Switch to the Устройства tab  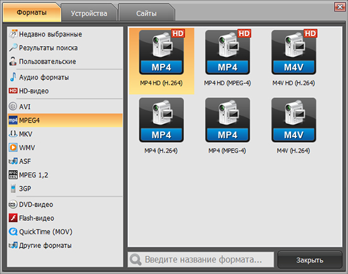tap(89, 13)
